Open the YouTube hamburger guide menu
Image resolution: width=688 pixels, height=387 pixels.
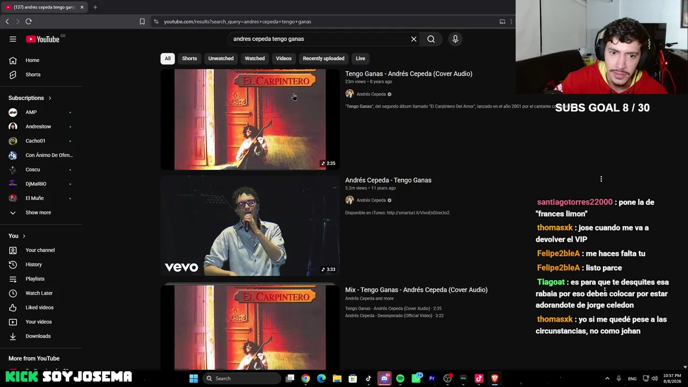13,39
